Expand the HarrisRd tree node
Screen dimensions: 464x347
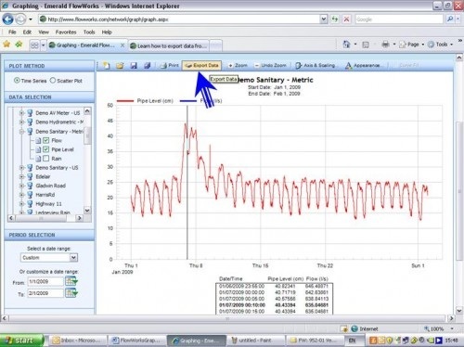pos(21,195)
